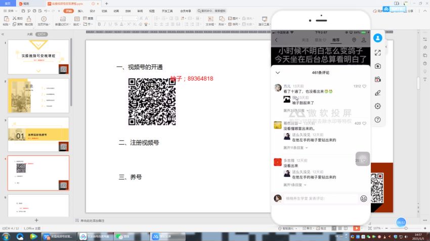Switch to the 开始 ribbon tab

coord(69,11)
